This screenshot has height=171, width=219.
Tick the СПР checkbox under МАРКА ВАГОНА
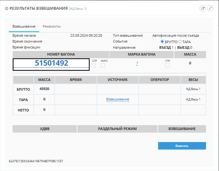click(x=167, y=66)
